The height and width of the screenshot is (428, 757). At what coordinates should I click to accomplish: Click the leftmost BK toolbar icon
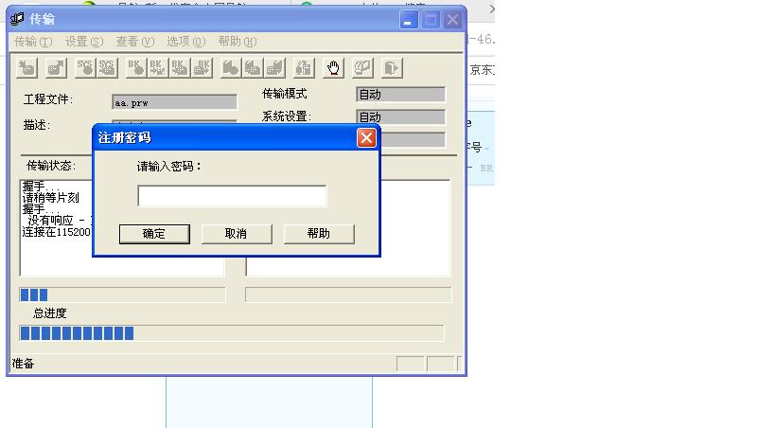136,67
